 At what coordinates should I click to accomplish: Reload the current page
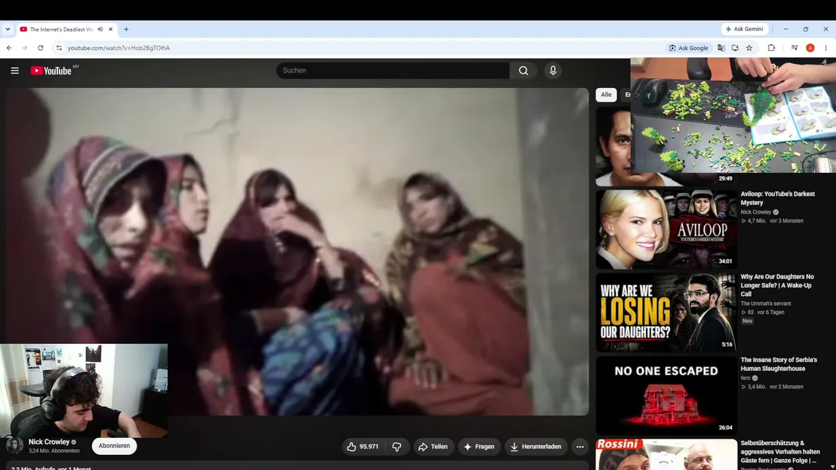[x=40, y=48]
